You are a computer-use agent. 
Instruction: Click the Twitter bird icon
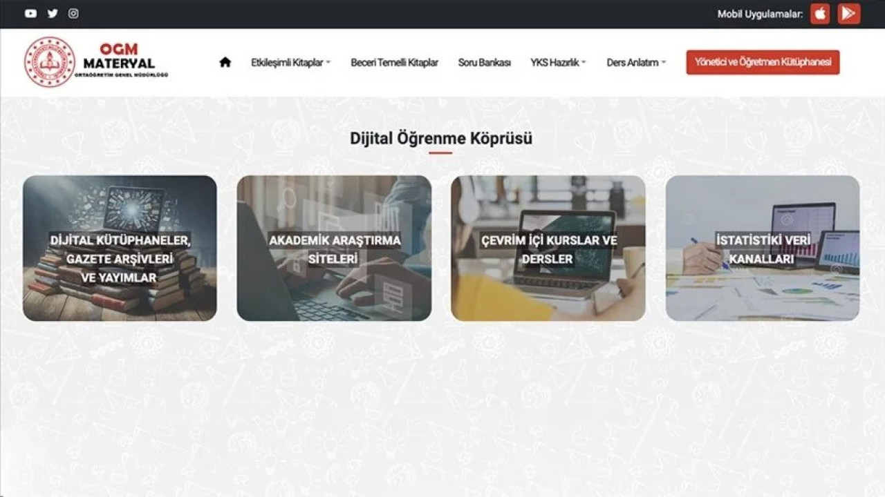(53, 13)
